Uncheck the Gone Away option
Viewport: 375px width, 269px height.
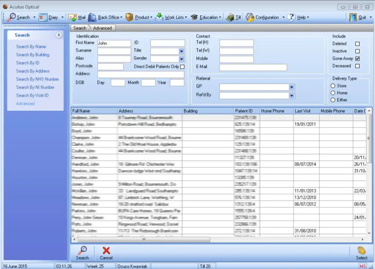[357, 58]
